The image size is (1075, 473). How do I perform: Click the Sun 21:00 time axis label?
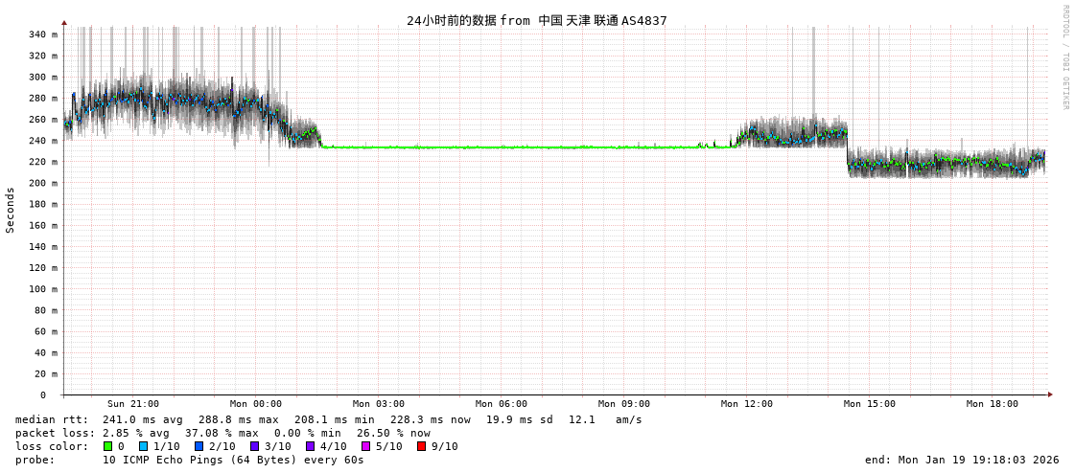pyautogui.click(x=133, y=404)
